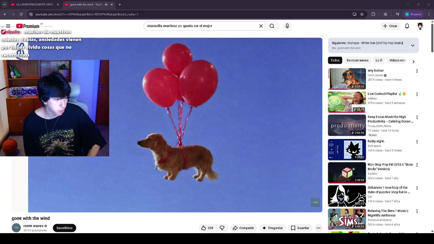Select the Videos relacionados filter chip

[x=397, y=60]
